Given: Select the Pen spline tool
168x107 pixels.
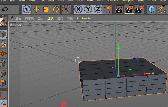Looking at the screenshot, I should coord(162,9).
